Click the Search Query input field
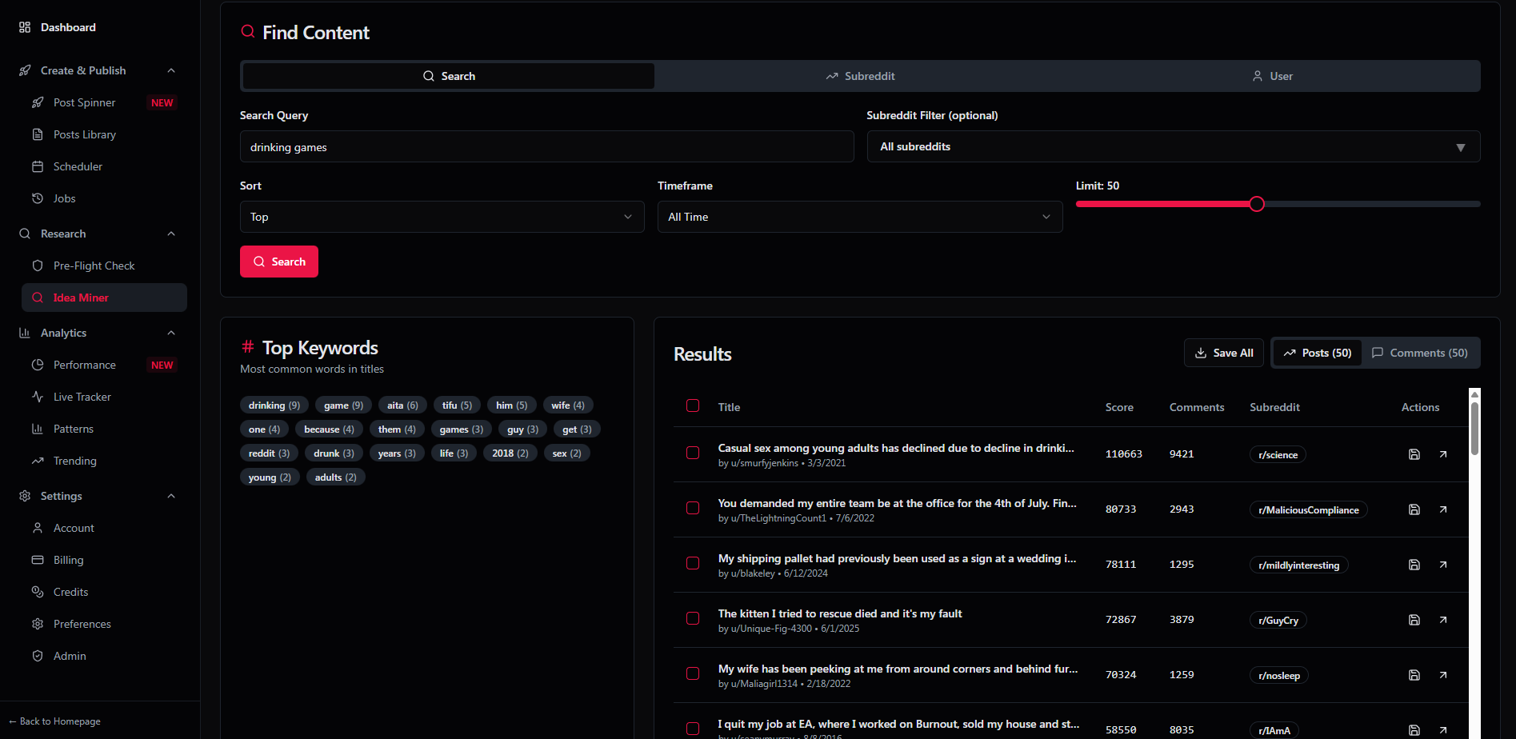 546,147
